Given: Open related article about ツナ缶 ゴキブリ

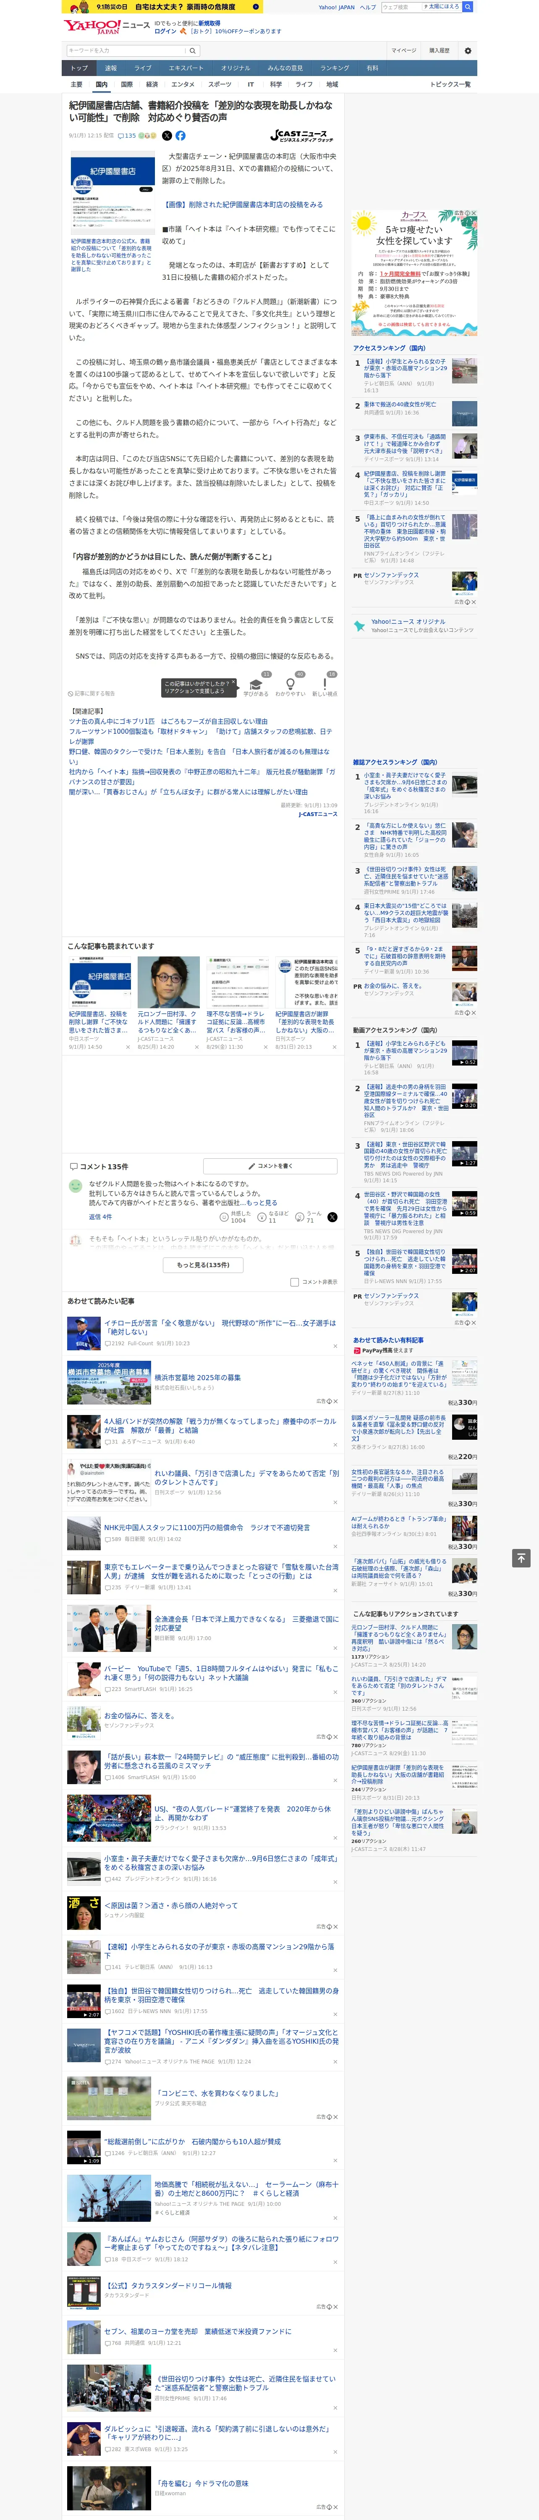Looking at the screenshot, I should click(x=168, y=722).
